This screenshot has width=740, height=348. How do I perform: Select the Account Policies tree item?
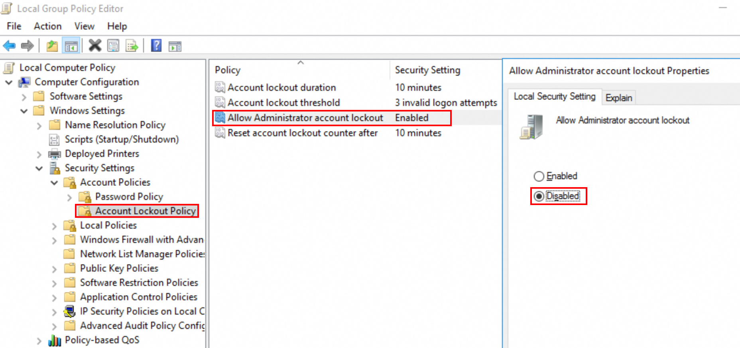[x=115, y=182]
